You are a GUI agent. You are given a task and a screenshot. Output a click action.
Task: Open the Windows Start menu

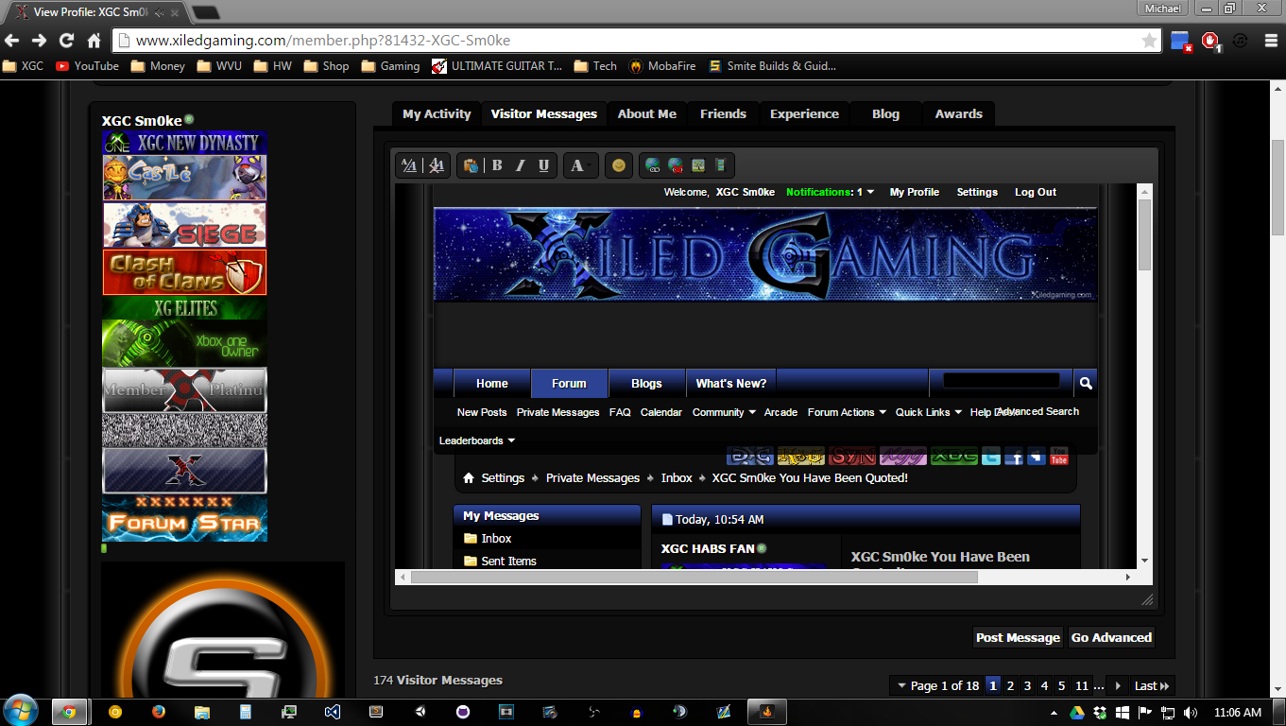(21, 711)
